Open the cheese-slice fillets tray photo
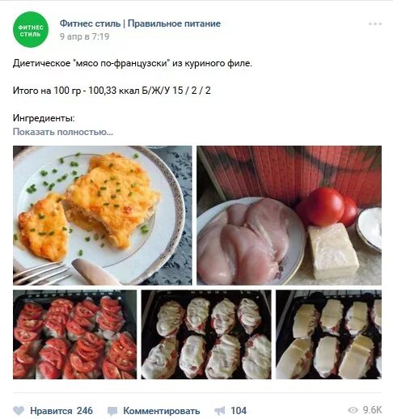The width and height of the screenshot is (393, 419). (328, 334)
